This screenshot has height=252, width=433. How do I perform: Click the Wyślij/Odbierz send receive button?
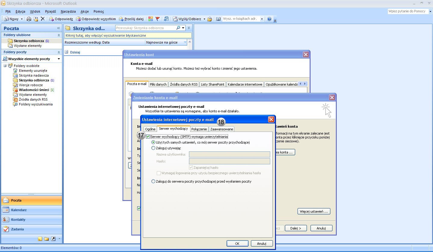point(187,19)
